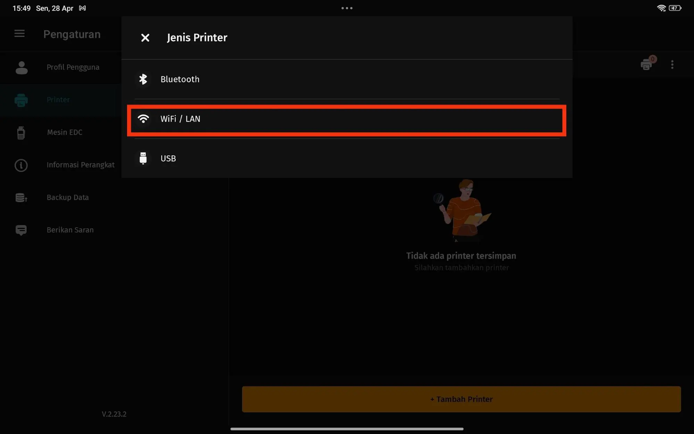Select the USB printer type icon
The height and width of the screenshot is (434, 694).
[143, 158]
